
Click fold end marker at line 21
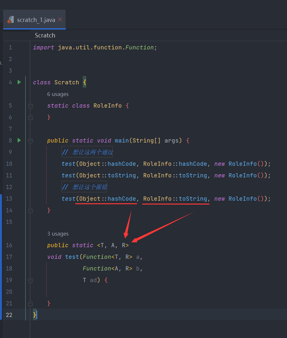[x=30, y=303]
